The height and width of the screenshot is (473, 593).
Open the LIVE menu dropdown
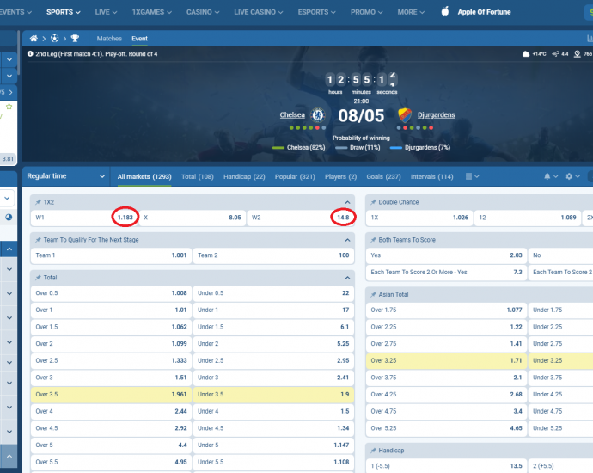106,12
